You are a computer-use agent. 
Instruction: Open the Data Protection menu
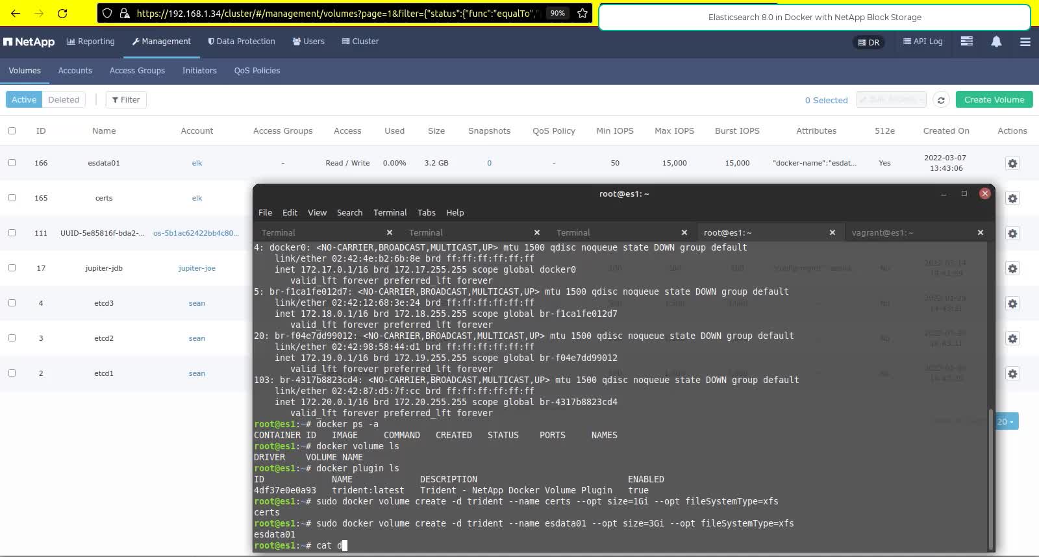pos(242,42)
